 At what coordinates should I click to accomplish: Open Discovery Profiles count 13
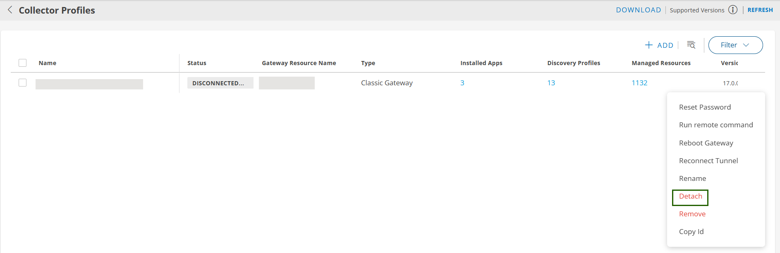point(551,83)
